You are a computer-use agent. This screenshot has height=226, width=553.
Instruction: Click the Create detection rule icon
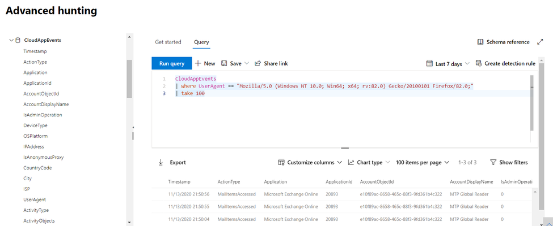point(479,64)
